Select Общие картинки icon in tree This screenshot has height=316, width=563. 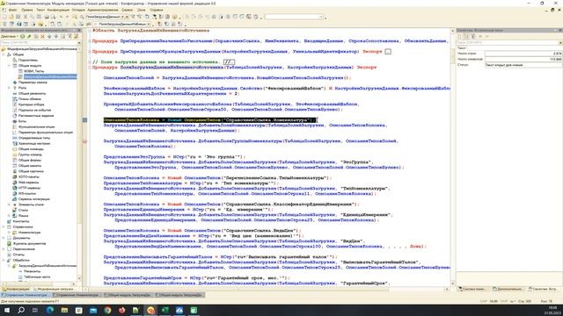coord(15,171)
